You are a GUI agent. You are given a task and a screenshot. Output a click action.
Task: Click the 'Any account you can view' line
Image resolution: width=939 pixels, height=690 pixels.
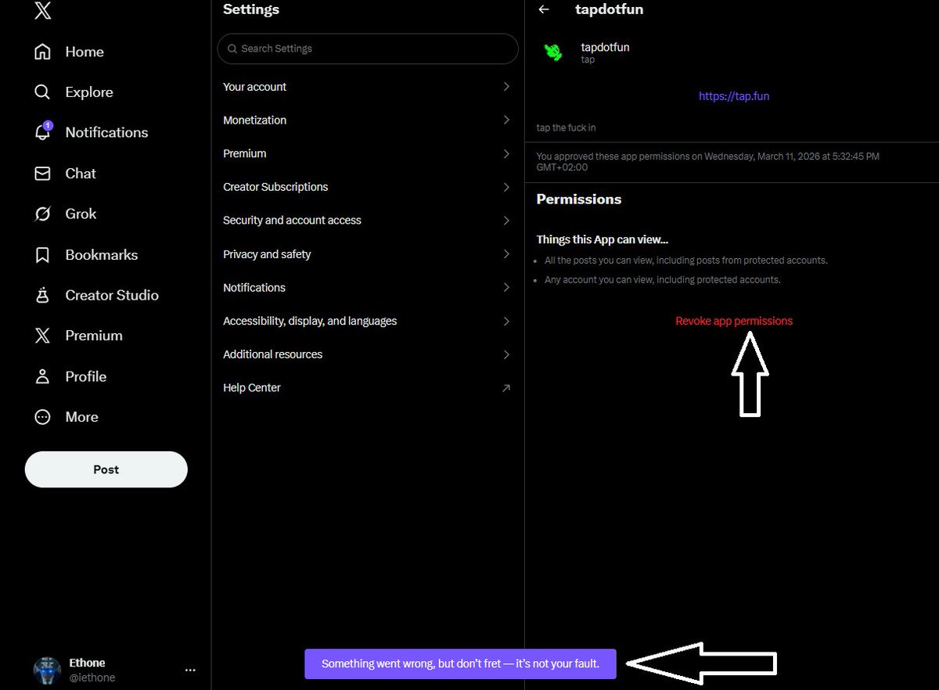coord(663,279)
